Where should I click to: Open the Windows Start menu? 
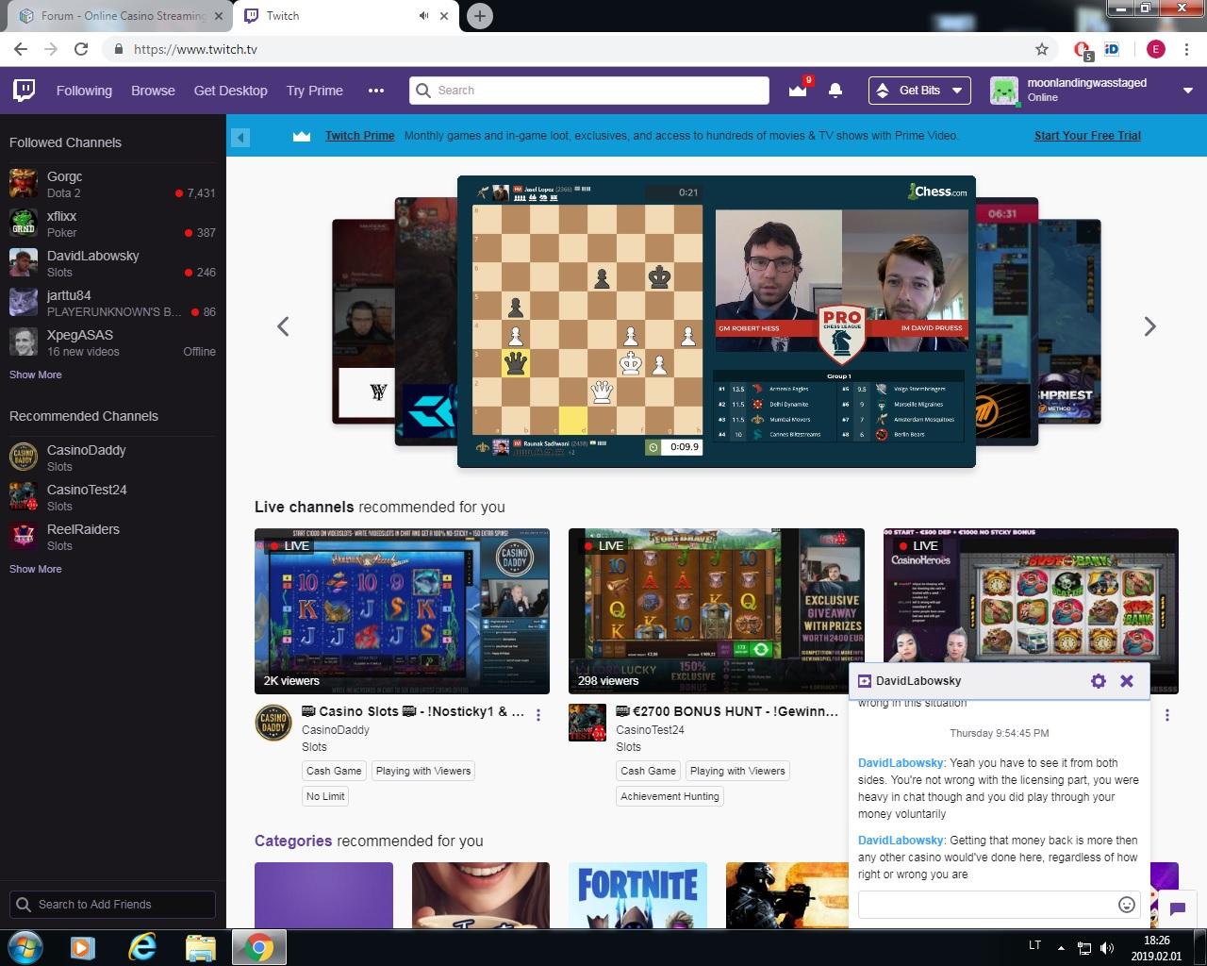click(25, 947)
